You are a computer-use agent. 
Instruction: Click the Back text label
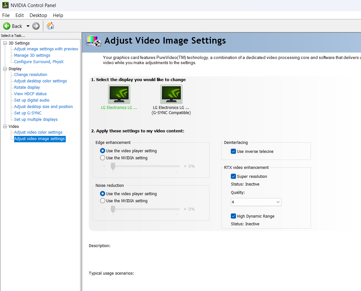pos(17,26)
